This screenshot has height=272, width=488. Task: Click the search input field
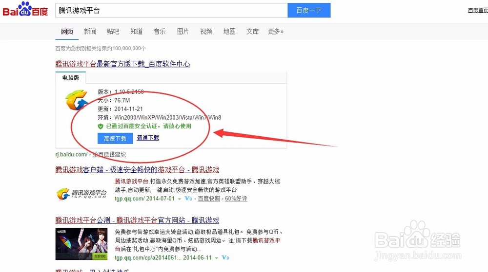pyautogui.click(x=171, y=11)
